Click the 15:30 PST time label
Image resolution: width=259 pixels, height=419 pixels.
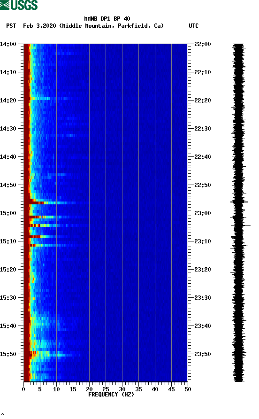coord(8,298)
